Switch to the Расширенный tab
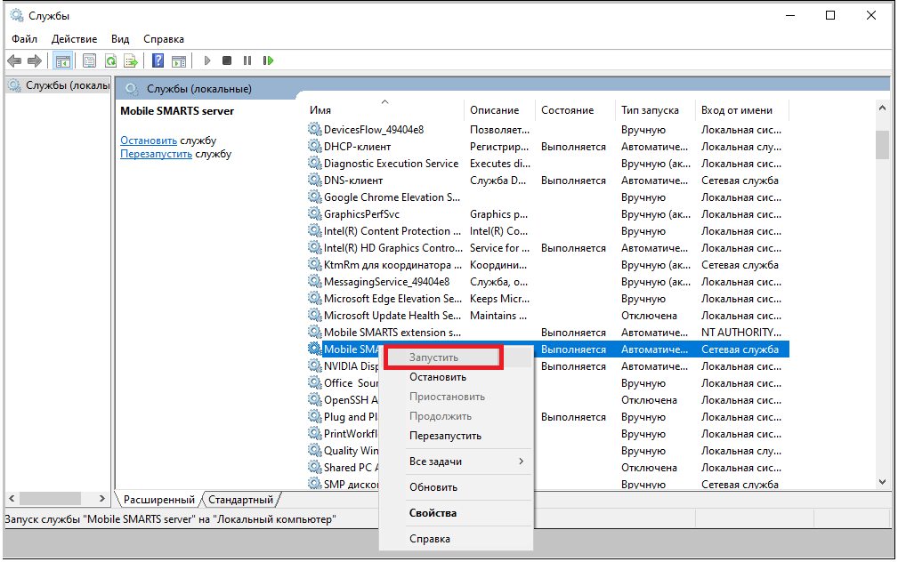898x562 pixels. tap(158, 500)
